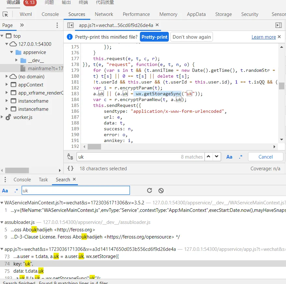Viewport: 286px width, 284px height.
Task: Collapse WAServiceMainContext.js search results
Action: [x=2, y=203]
